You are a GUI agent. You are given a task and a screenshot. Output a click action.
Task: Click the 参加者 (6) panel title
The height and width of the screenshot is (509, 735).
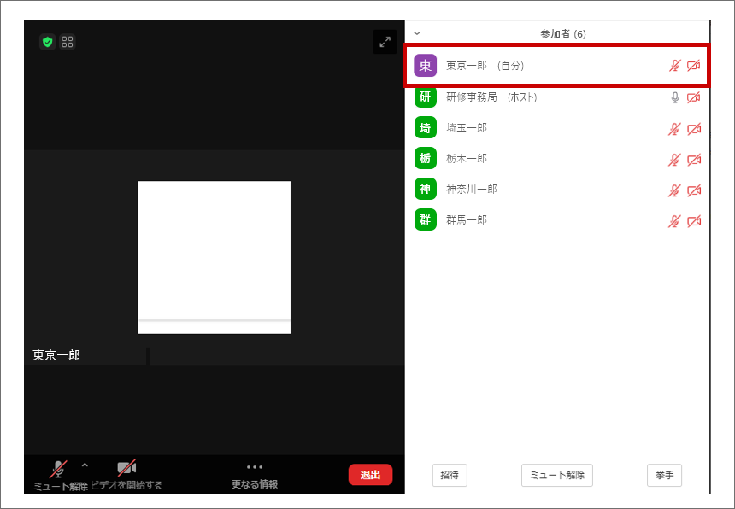pos(563,33)
